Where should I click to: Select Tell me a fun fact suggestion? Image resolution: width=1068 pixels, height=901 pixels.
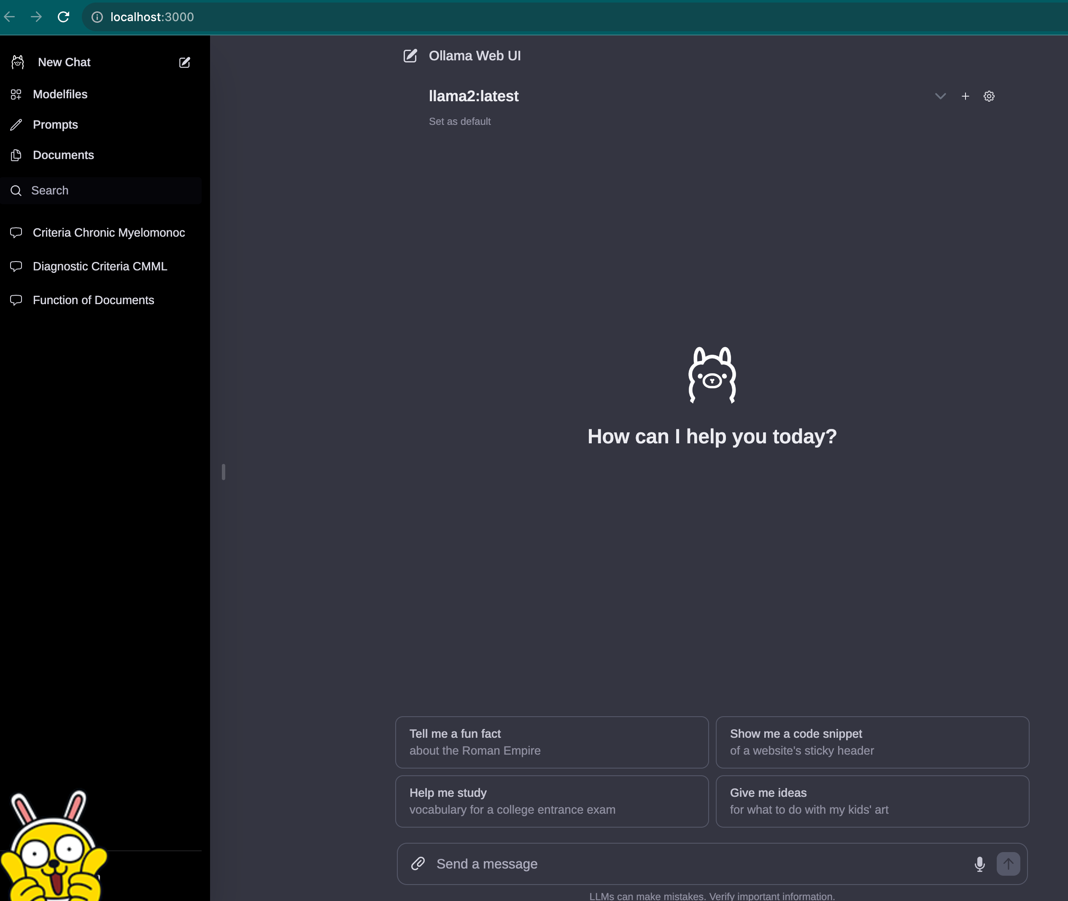(x=552, y=742)
